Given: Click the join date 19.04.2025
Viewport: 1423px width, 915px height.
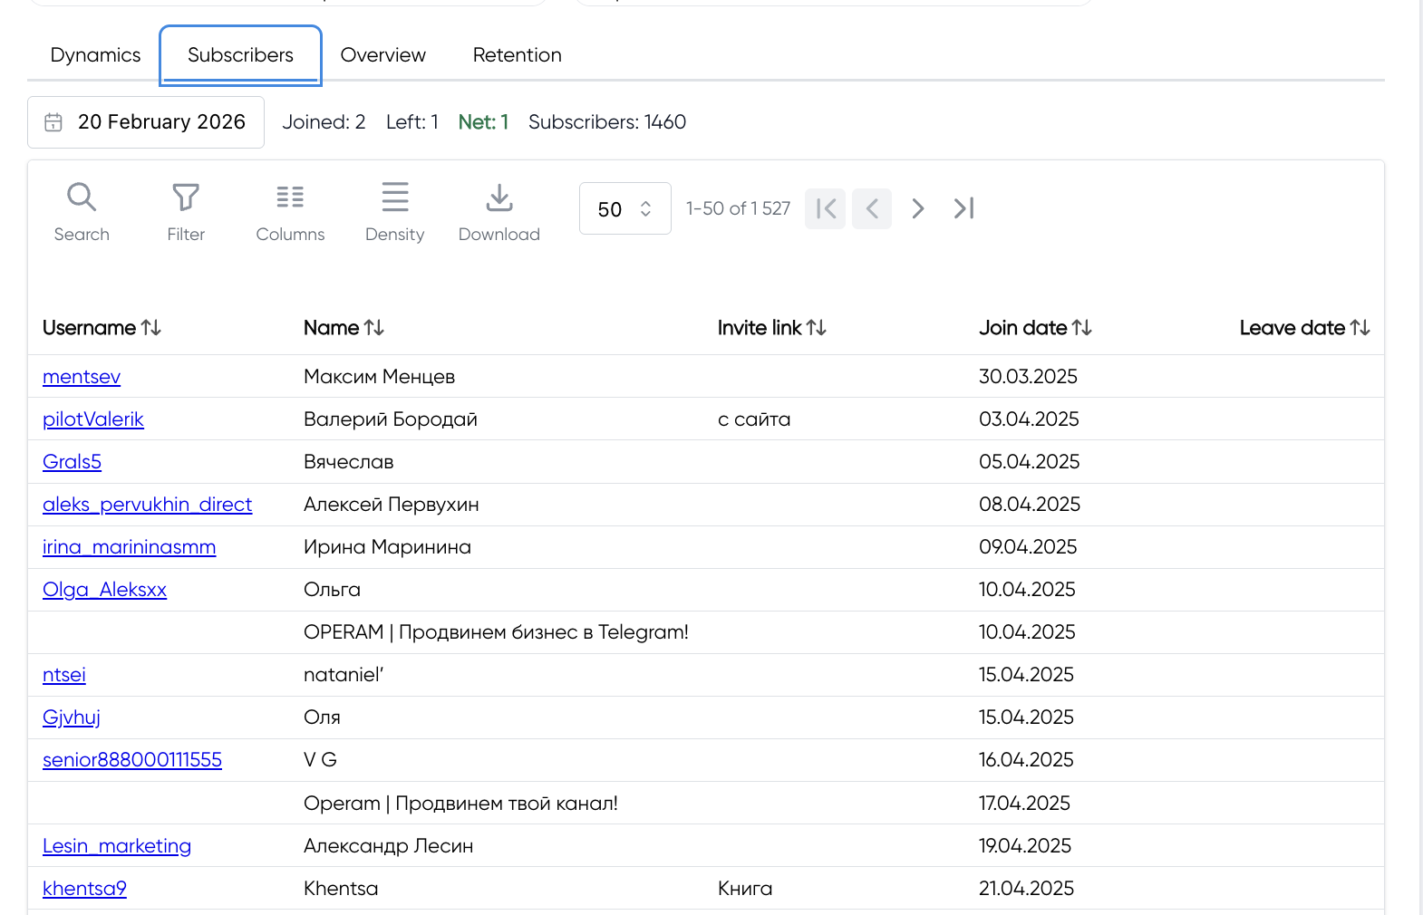Looking at the screenshot, I should pyautogui.click(x=1025, y=846).
